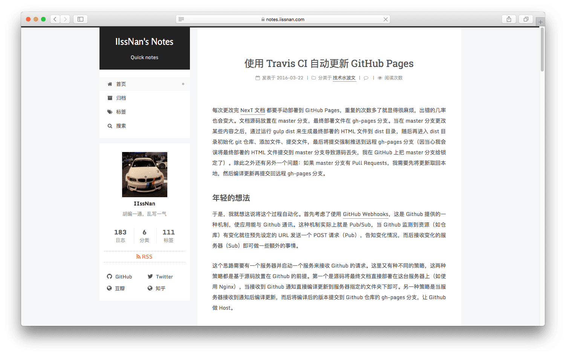566x356 pixels.
Task: Open the 183 日志 posts count
Action: (120, 236)
